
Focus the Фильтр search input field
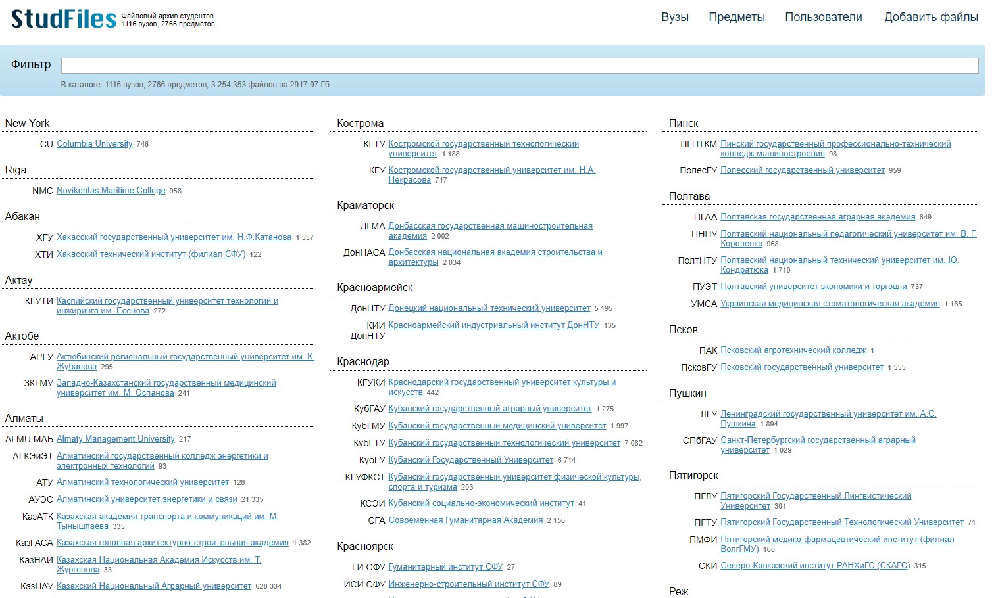click(520, 65)
